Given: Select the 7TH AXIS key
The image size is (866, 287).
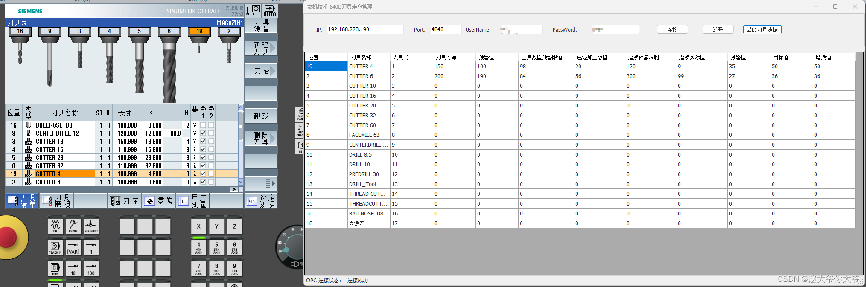Looking at the screenshot, I should coord(198,269).
